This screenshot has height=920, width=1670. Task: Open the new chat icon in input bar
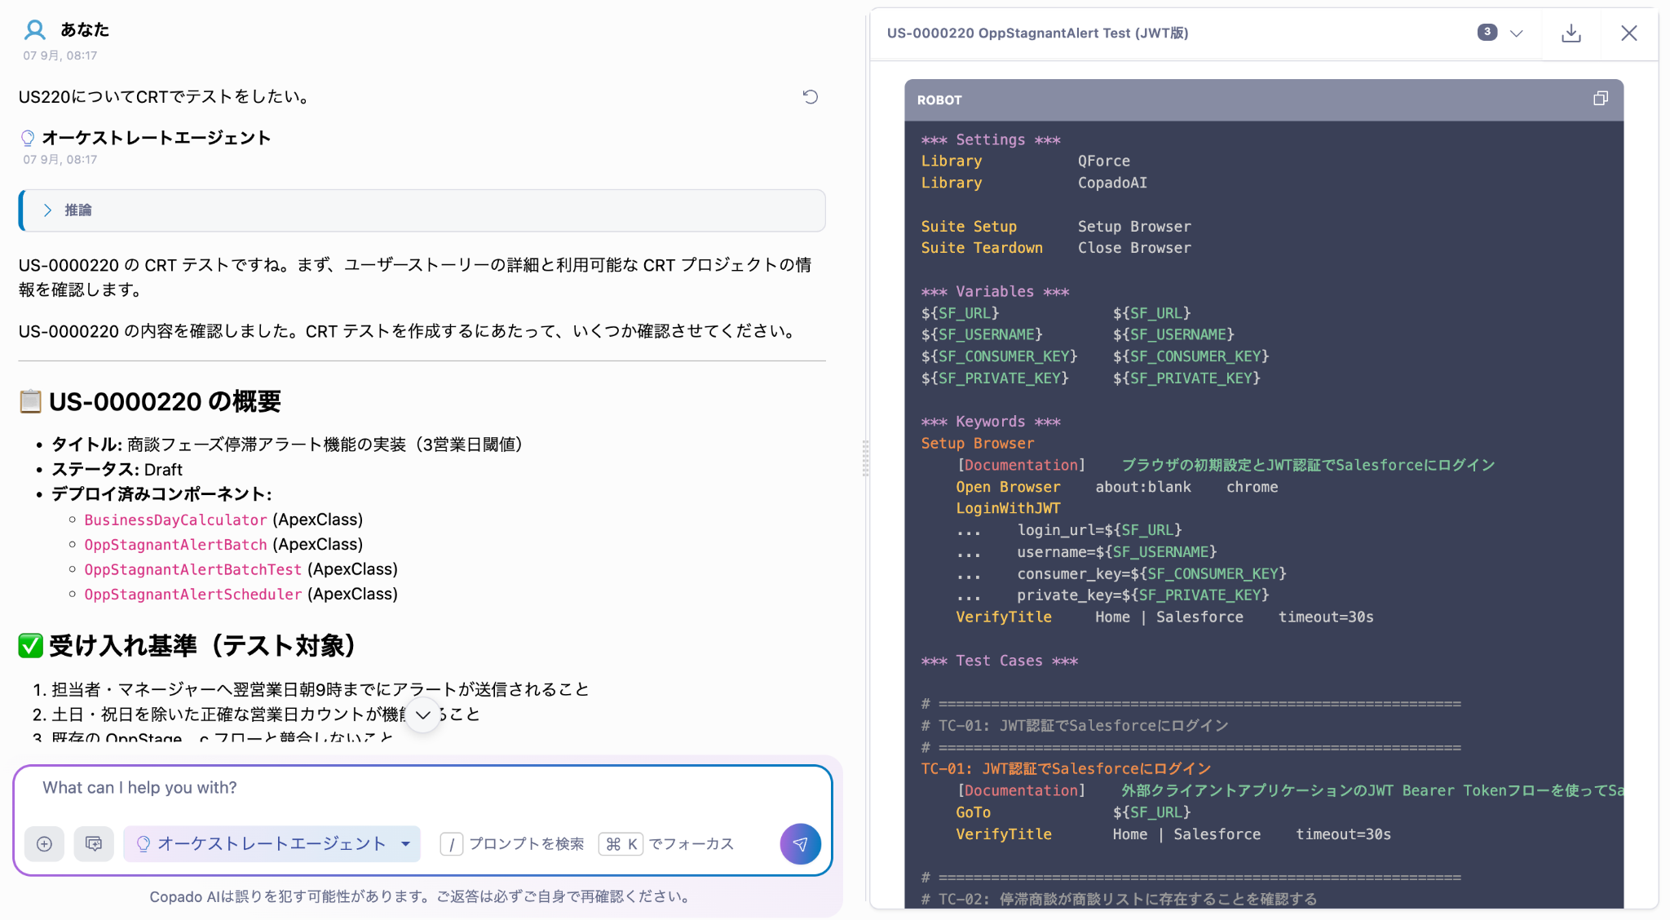pos(94,844)
